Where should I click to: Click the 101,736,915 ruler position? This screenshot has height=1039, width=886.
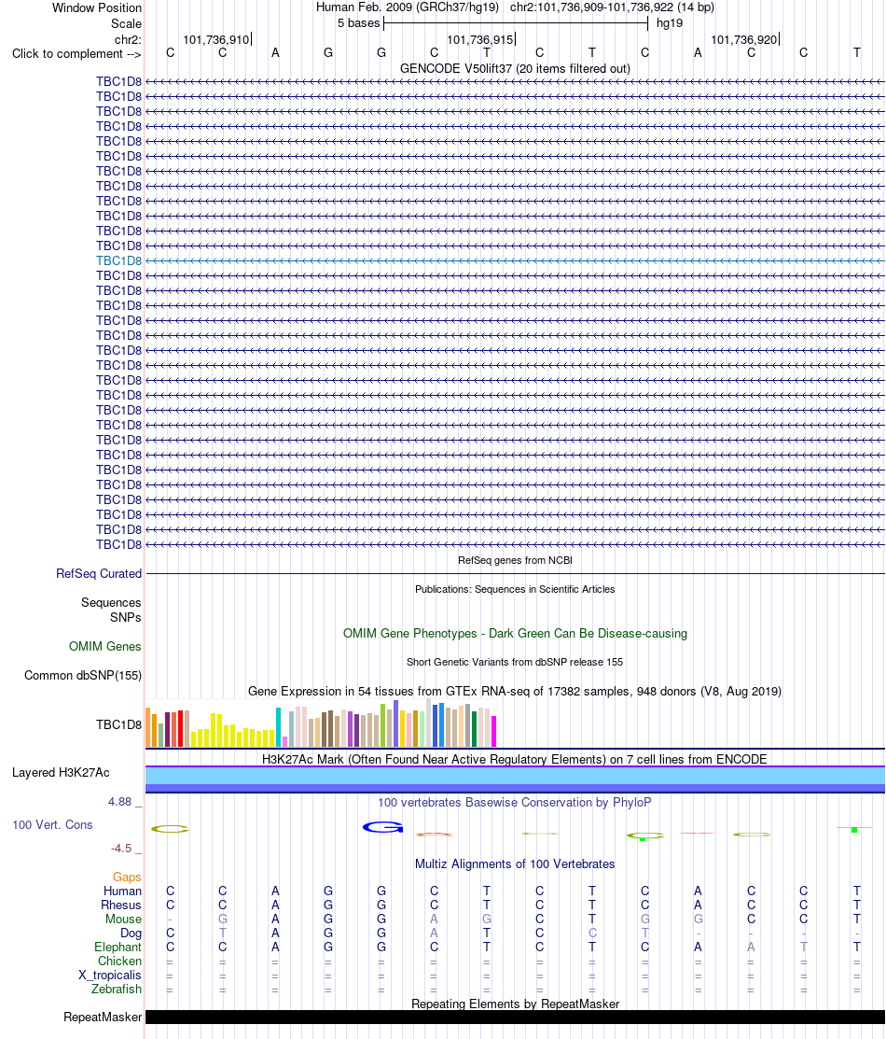click(480, 40)
